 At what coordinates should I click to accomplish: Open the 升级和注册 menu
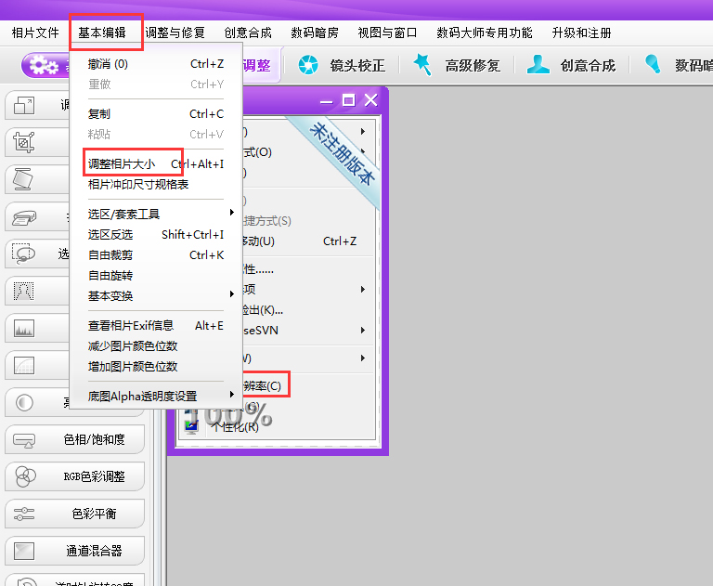coord(581,33)
